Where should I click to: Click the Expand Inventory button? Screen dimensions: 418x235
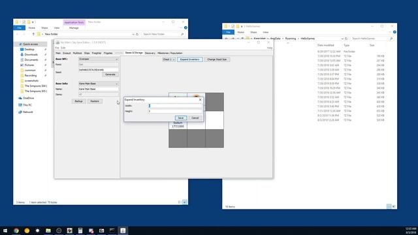click(x=190, y=59)
